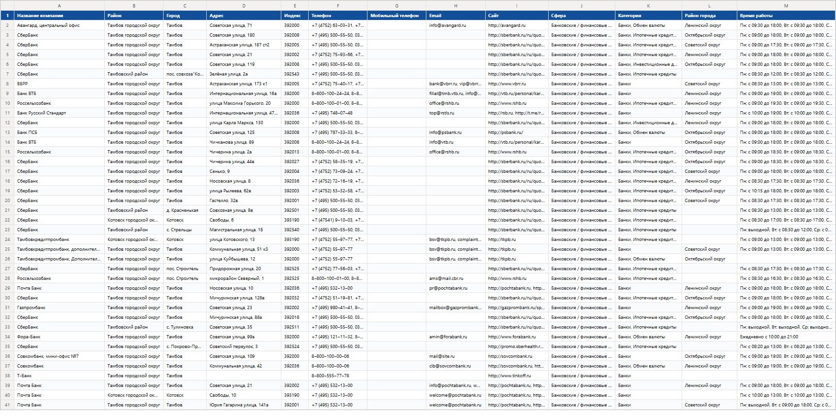
Task: Click the address "Сенько, 9"
Action: (244, 171)
